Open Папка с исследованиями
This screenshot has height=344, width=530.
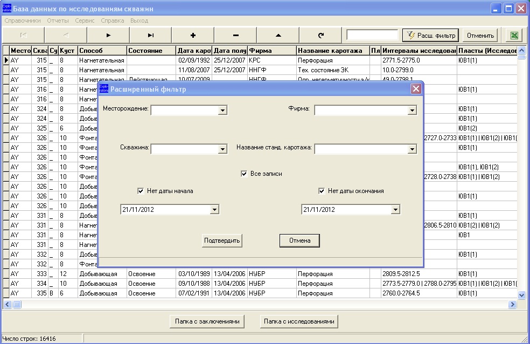299,321
